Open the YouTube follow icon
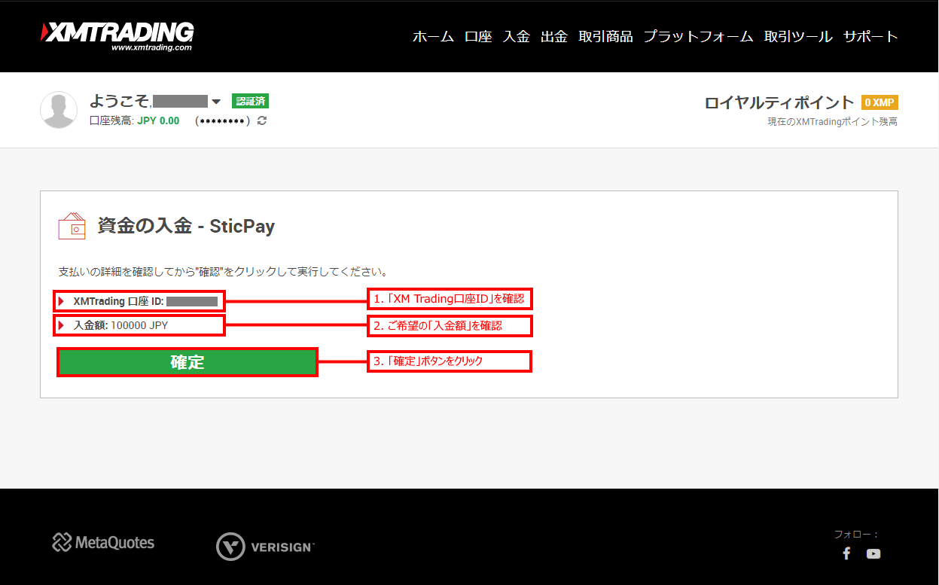Screen dimensions: 939x585 coord(873,553)
